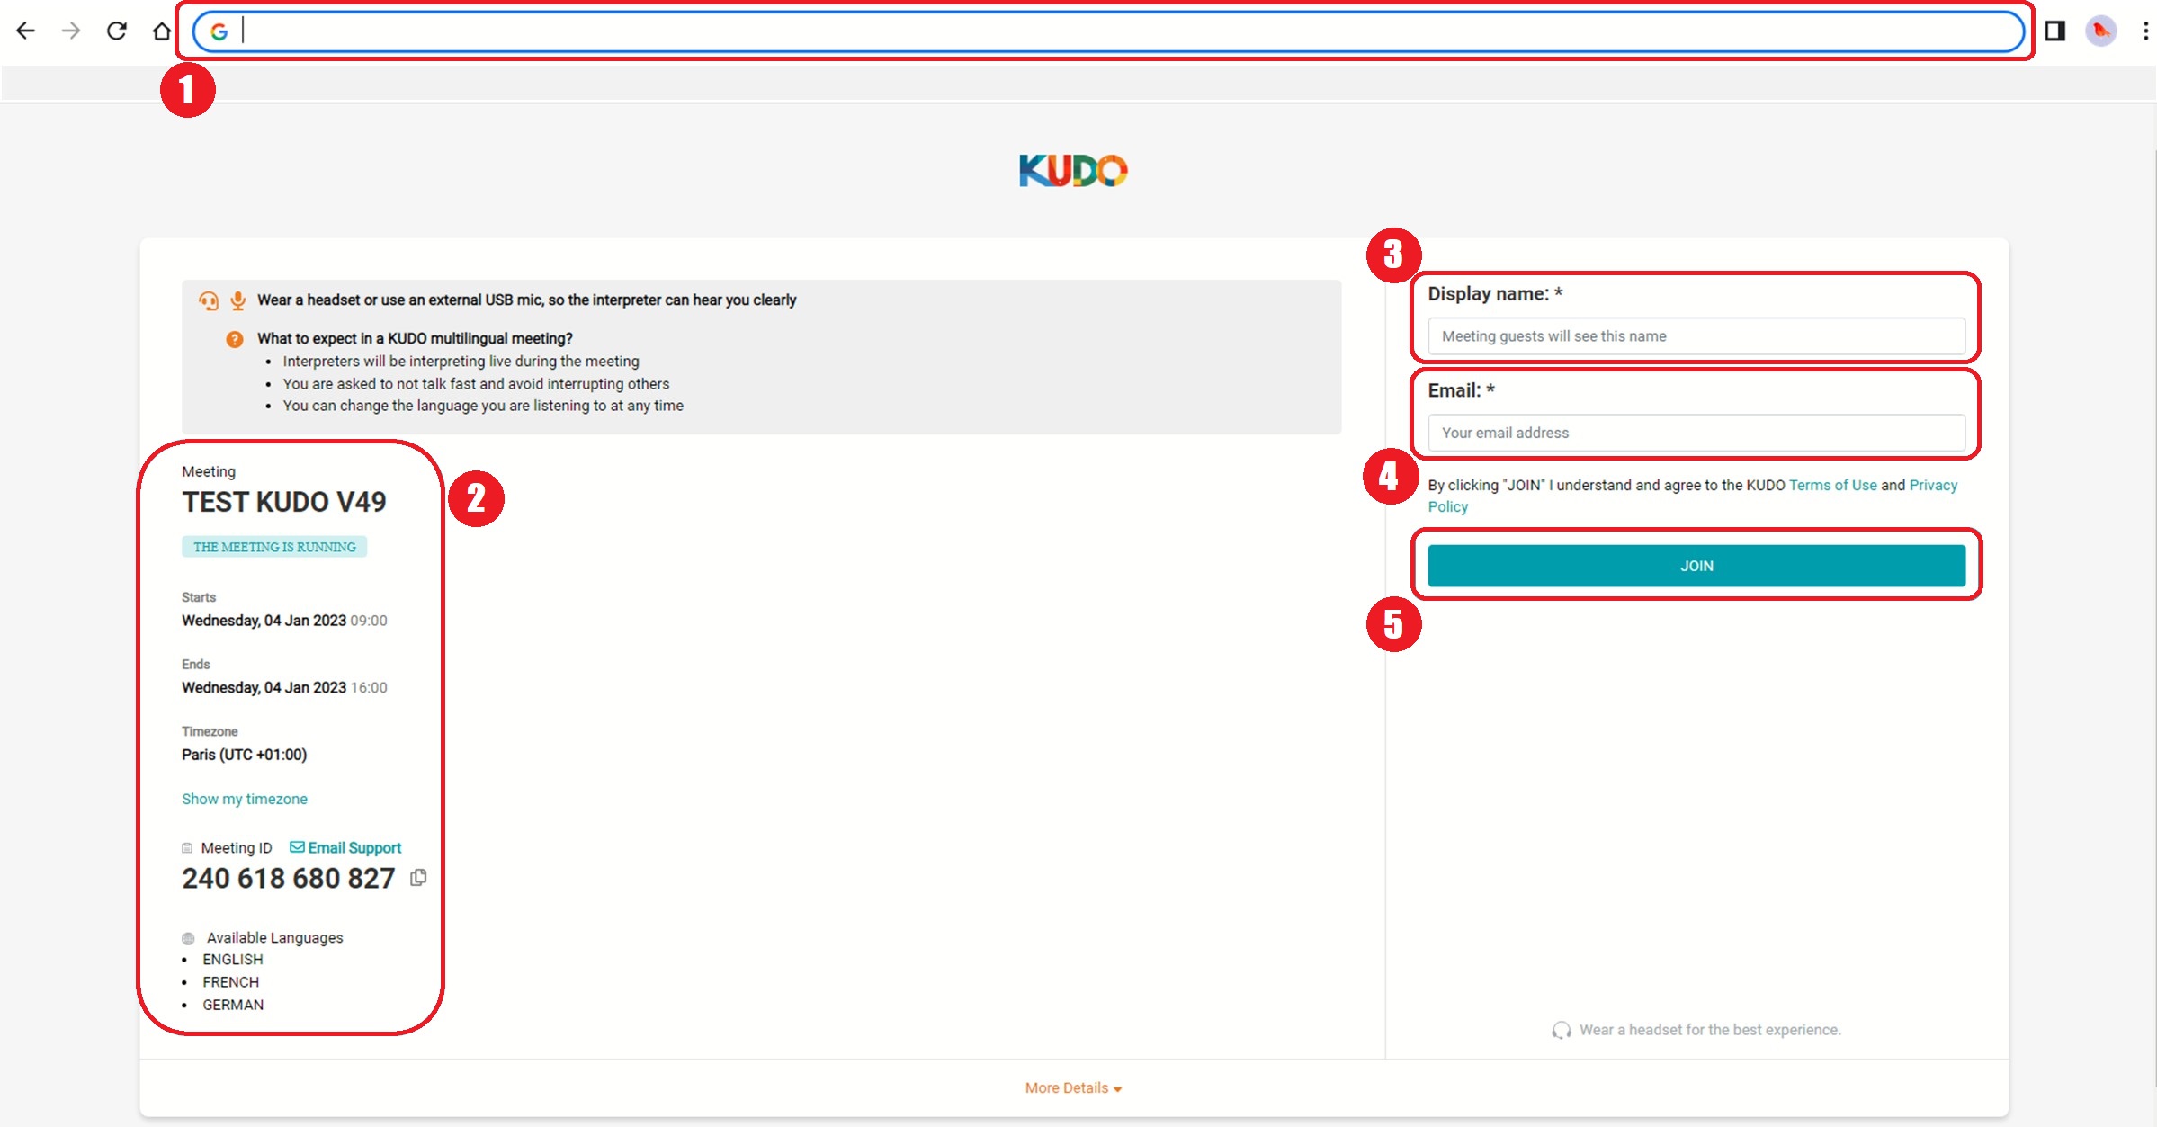Image resolution: width=2157 pixels, height=1127 pixels.
Task: Click the KUDO logo
Action: (1073, 170)
